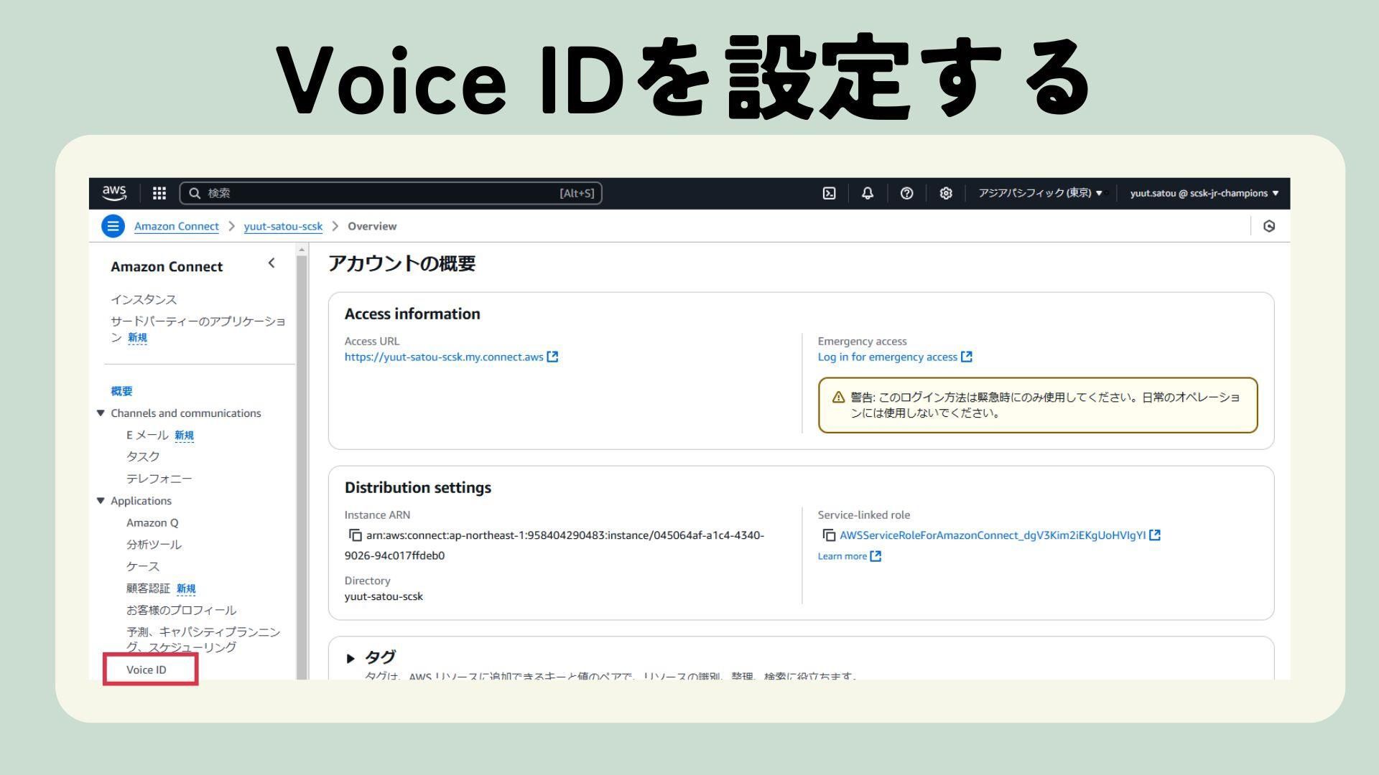Screen dimensions: 1379x775
Task: Expand the タグ section triangle
Action: click(x=350, y=658)
